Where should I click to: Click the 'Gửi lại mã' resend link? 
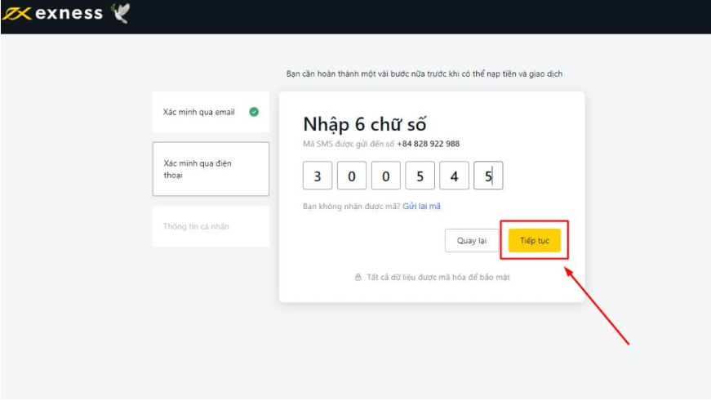(421, 207)
